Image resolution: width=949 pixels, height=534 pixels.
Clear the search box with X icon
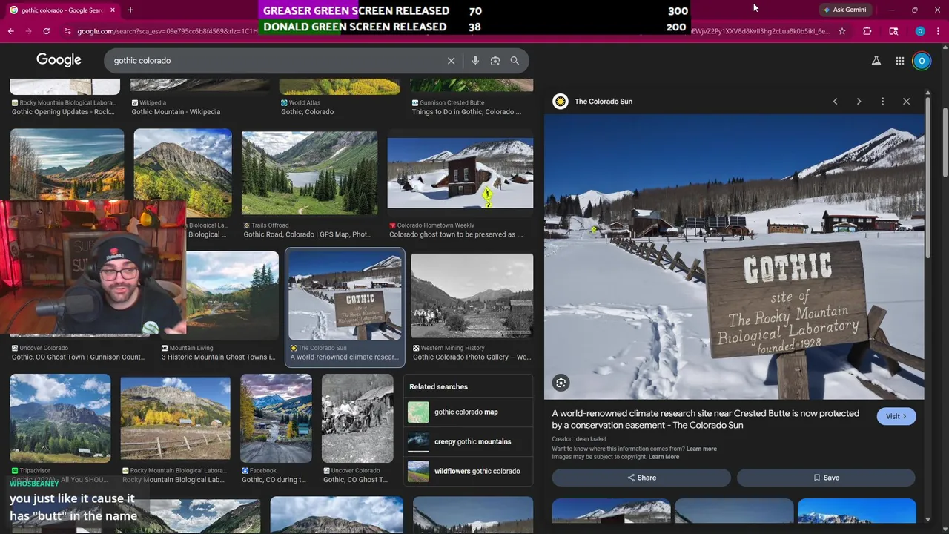coord(451,61)
